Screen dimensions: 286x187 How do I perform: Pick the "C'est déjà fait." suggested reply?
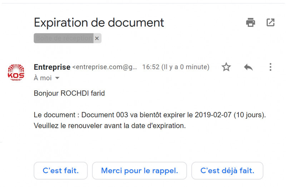point(227,171)
